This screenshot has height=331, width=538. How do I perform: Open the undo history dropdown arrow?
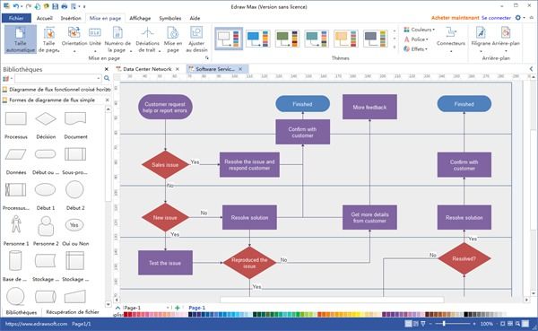22,6
